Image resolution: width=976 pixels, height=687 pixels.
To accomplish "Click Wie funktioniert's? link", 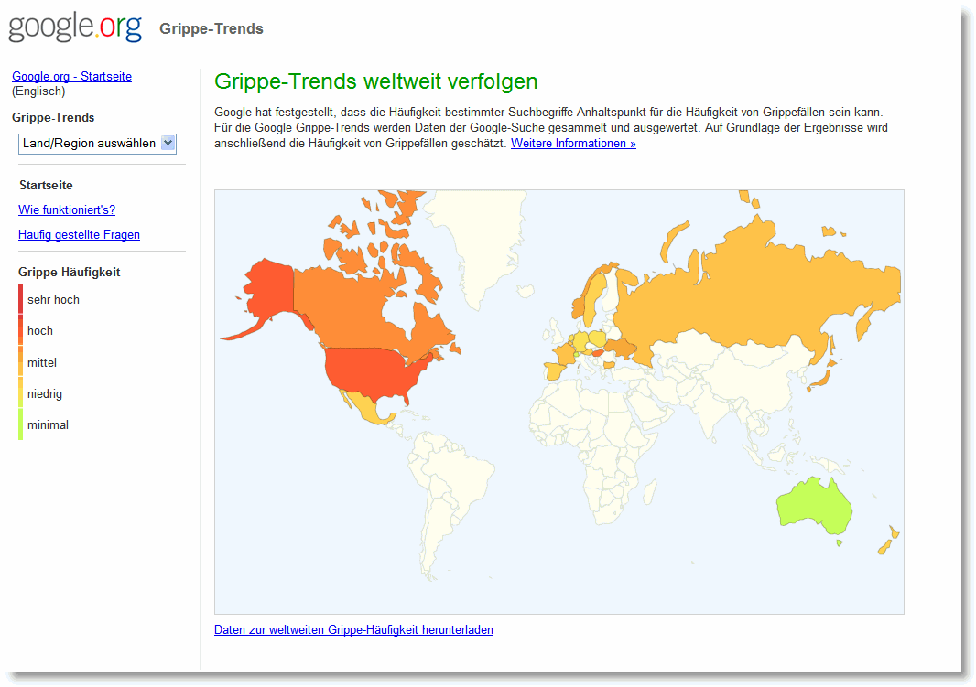I will (x=66, y=209).
